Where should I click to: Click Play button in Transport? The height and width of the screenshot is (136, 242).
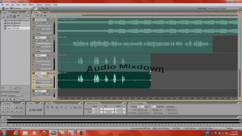point(8,107)
